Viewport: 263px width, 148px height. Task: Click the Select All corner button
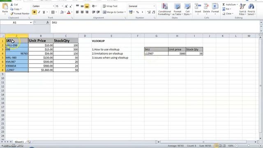3,36
